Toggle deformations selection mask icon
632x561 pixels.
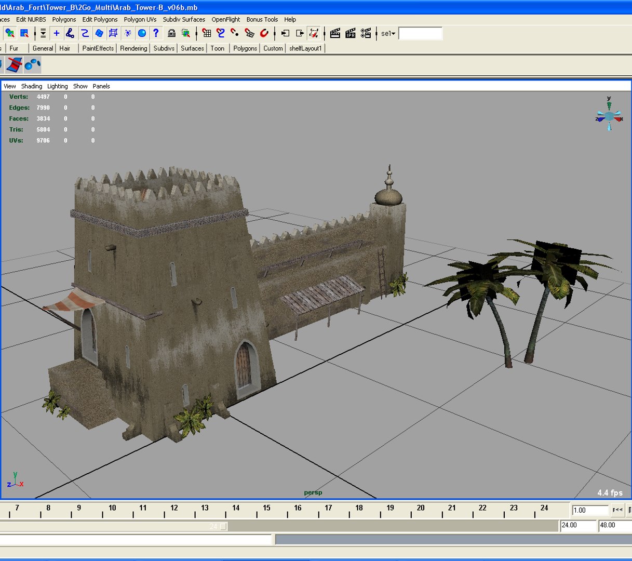click(113, 33)
